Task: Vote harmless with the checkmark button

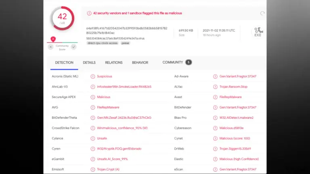Action: point(74,47)
